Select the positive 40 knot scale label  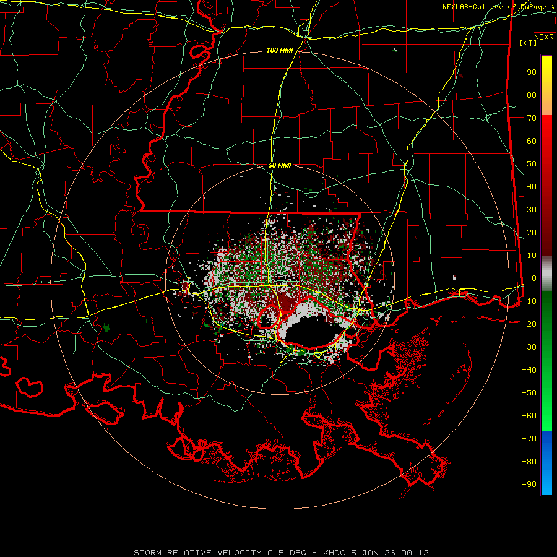[532, 186]
